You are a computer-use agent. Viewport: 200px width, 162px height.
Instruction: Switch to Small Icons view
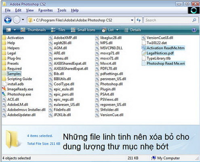click(x=83, y=30)
